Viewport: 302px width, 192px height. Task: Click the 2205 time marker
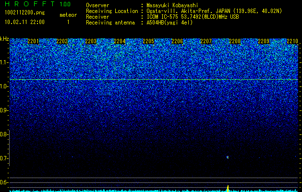tap(148, 41)
